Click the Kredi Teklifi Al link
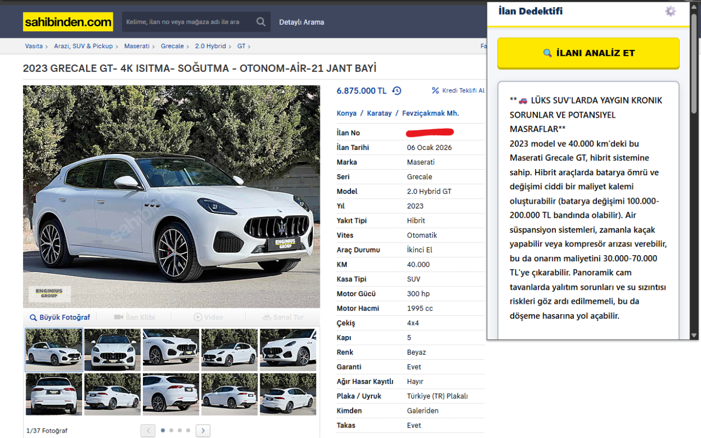Image resolution: width=701 pixels, height=438 pixels. point(458,91)
